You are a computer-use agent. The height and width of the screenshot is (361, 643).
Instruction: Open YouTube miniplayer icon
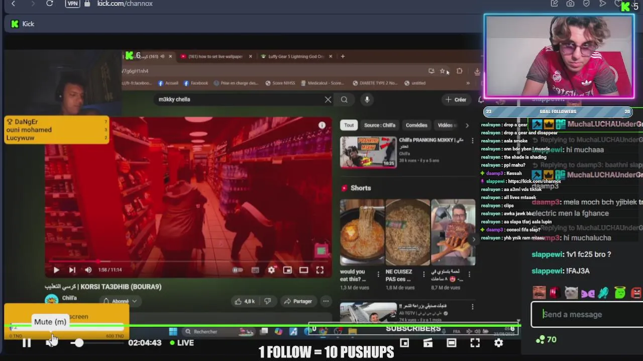coord(287,270)
